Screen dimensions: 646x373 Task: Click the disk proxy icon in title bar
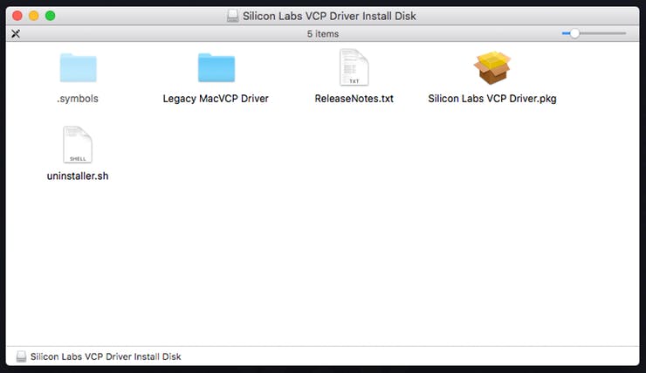click(x=231, y=16)
